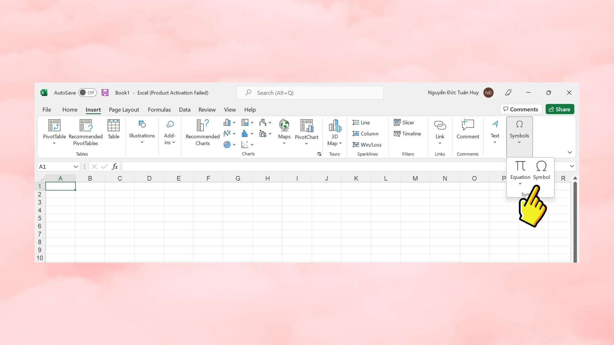Viewport: 614px width, 345px height.
Task: Click the Search box
Action: click(310, 93)
